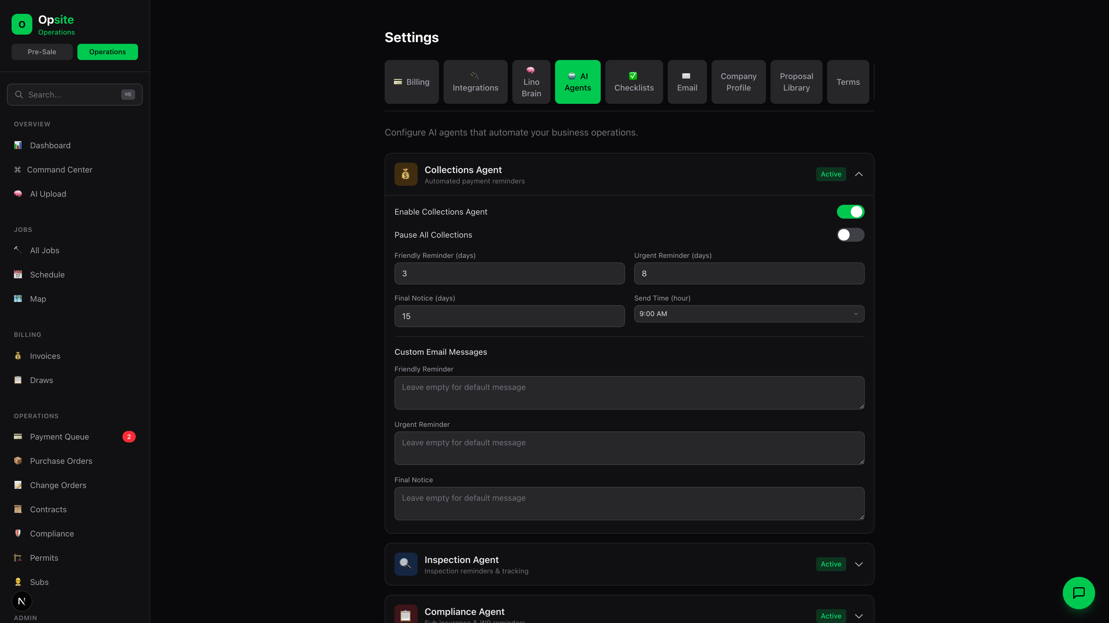Collapse the Collections Agent panel
This screenshot has width=1109, height=623.
tap(859, 174)
